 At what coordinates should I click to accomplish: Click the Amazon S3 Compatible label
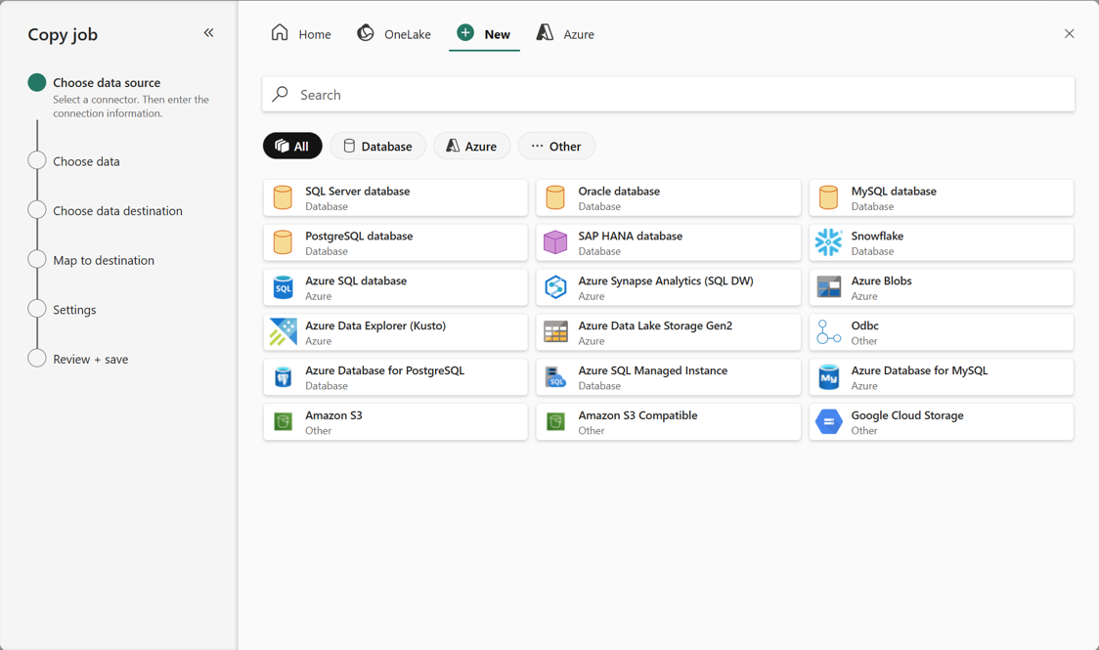(x=637, y=415)
